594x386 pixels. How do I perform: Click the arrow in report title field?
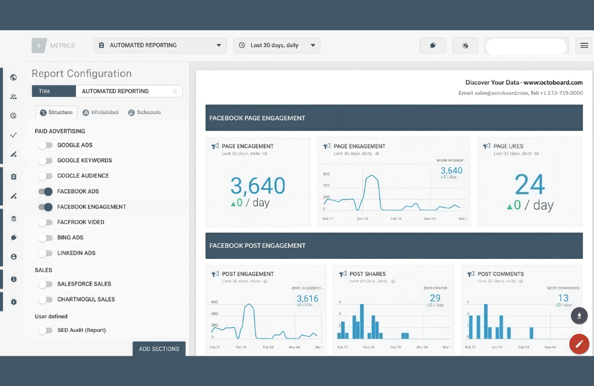click(175, 91)
